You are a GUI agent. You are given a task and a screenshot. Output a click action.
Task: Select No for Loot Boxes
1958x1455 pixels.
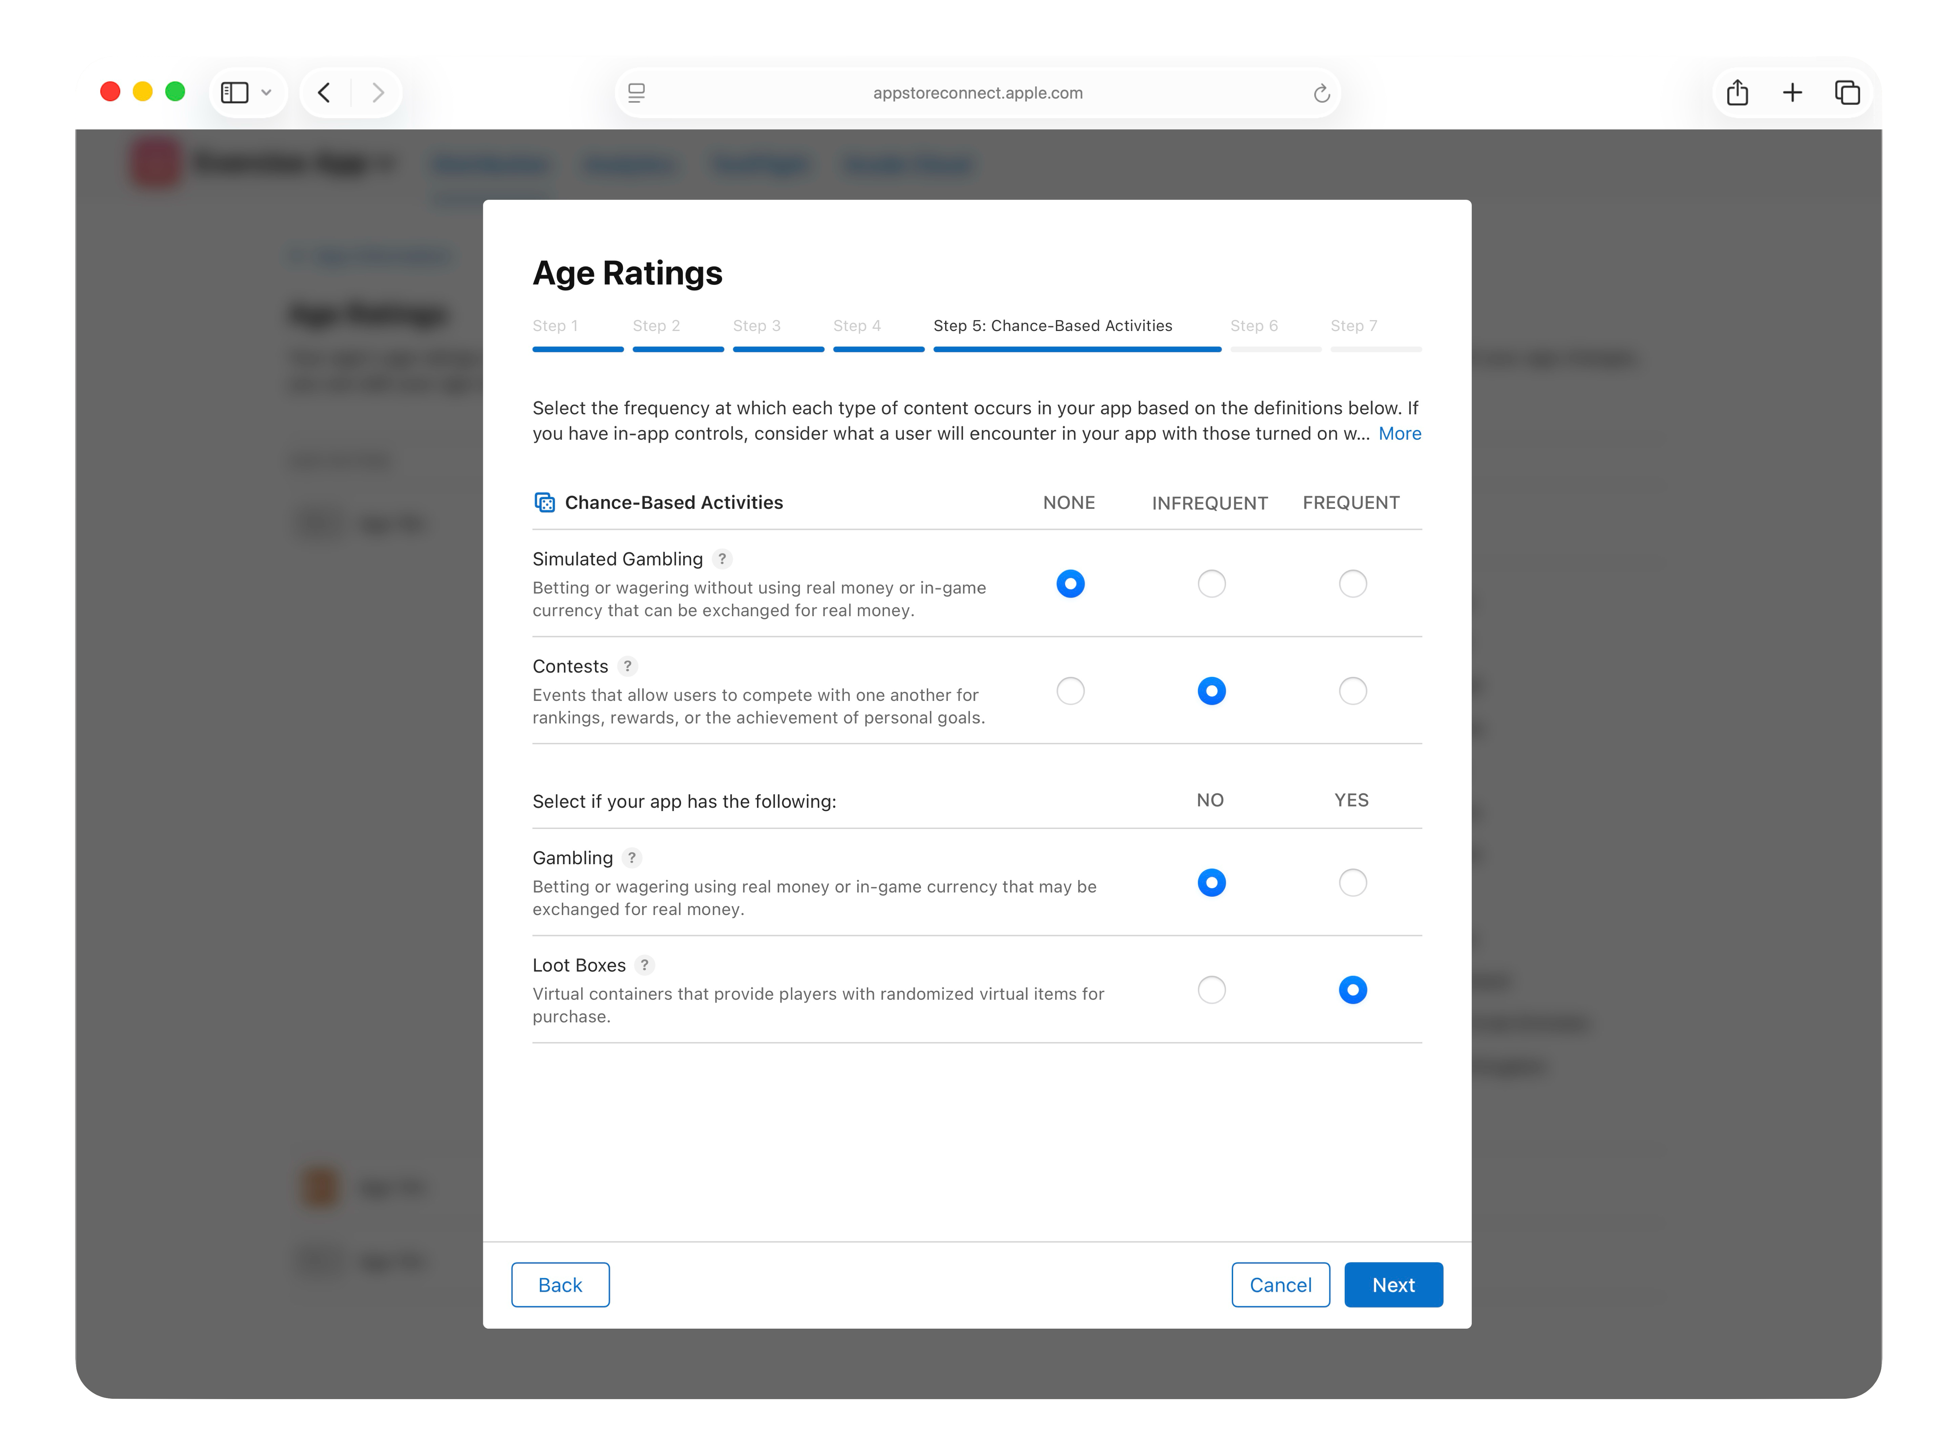click(x=1211, y=990)
